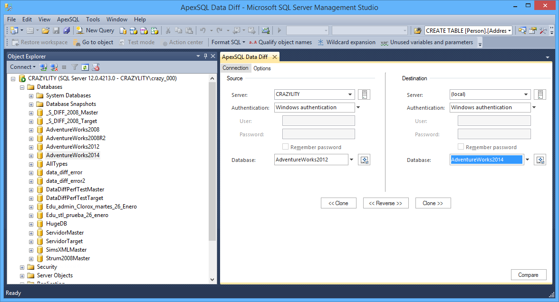Open the File menu
Viewport: 559px width, 302px height.
tap(11, 19)
